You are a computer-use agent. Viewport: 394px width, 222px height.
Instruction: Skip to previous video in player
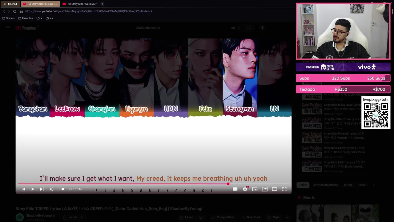tap(23, 189)
